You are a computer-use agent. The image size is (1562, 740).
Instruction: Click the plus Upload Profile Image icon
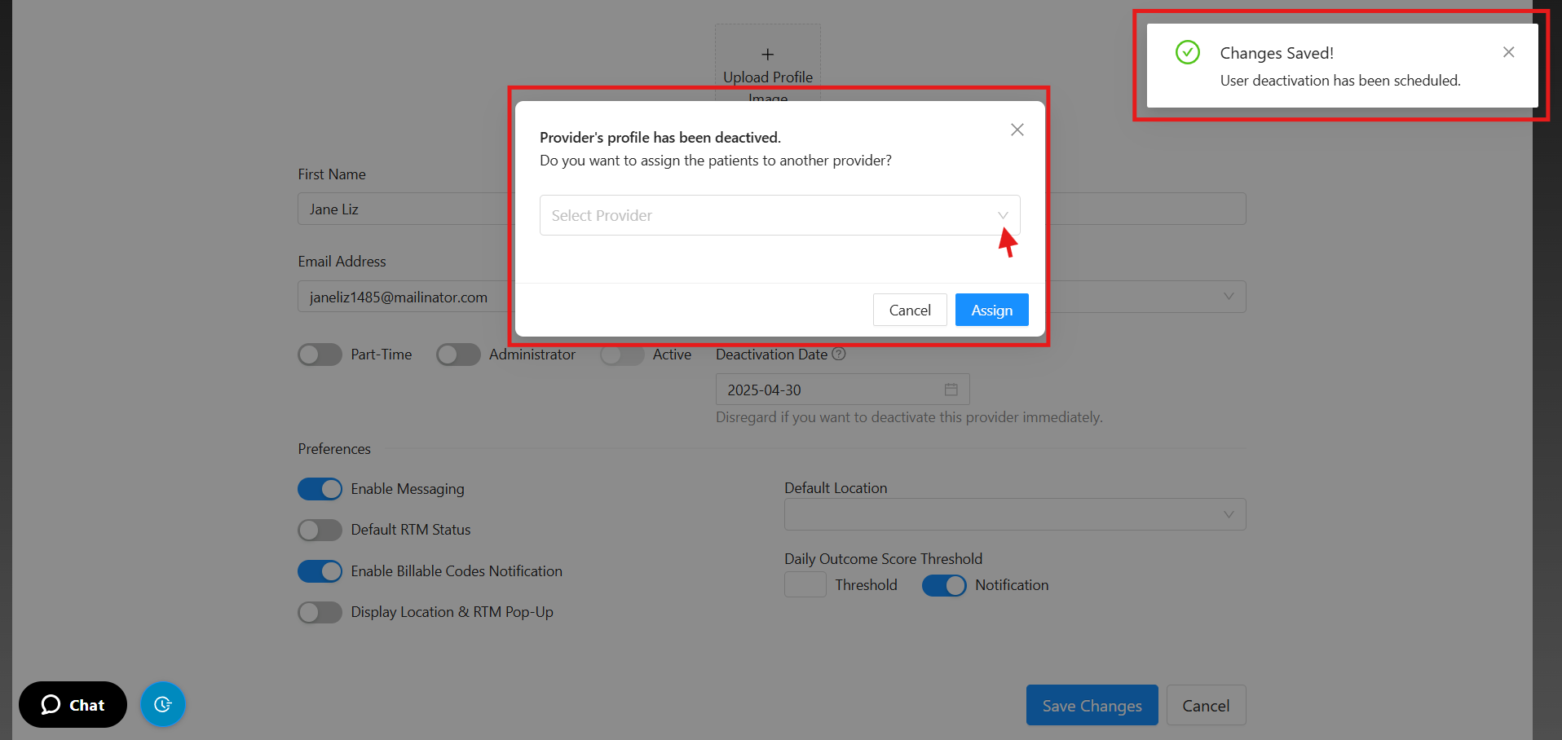point(767,55)
